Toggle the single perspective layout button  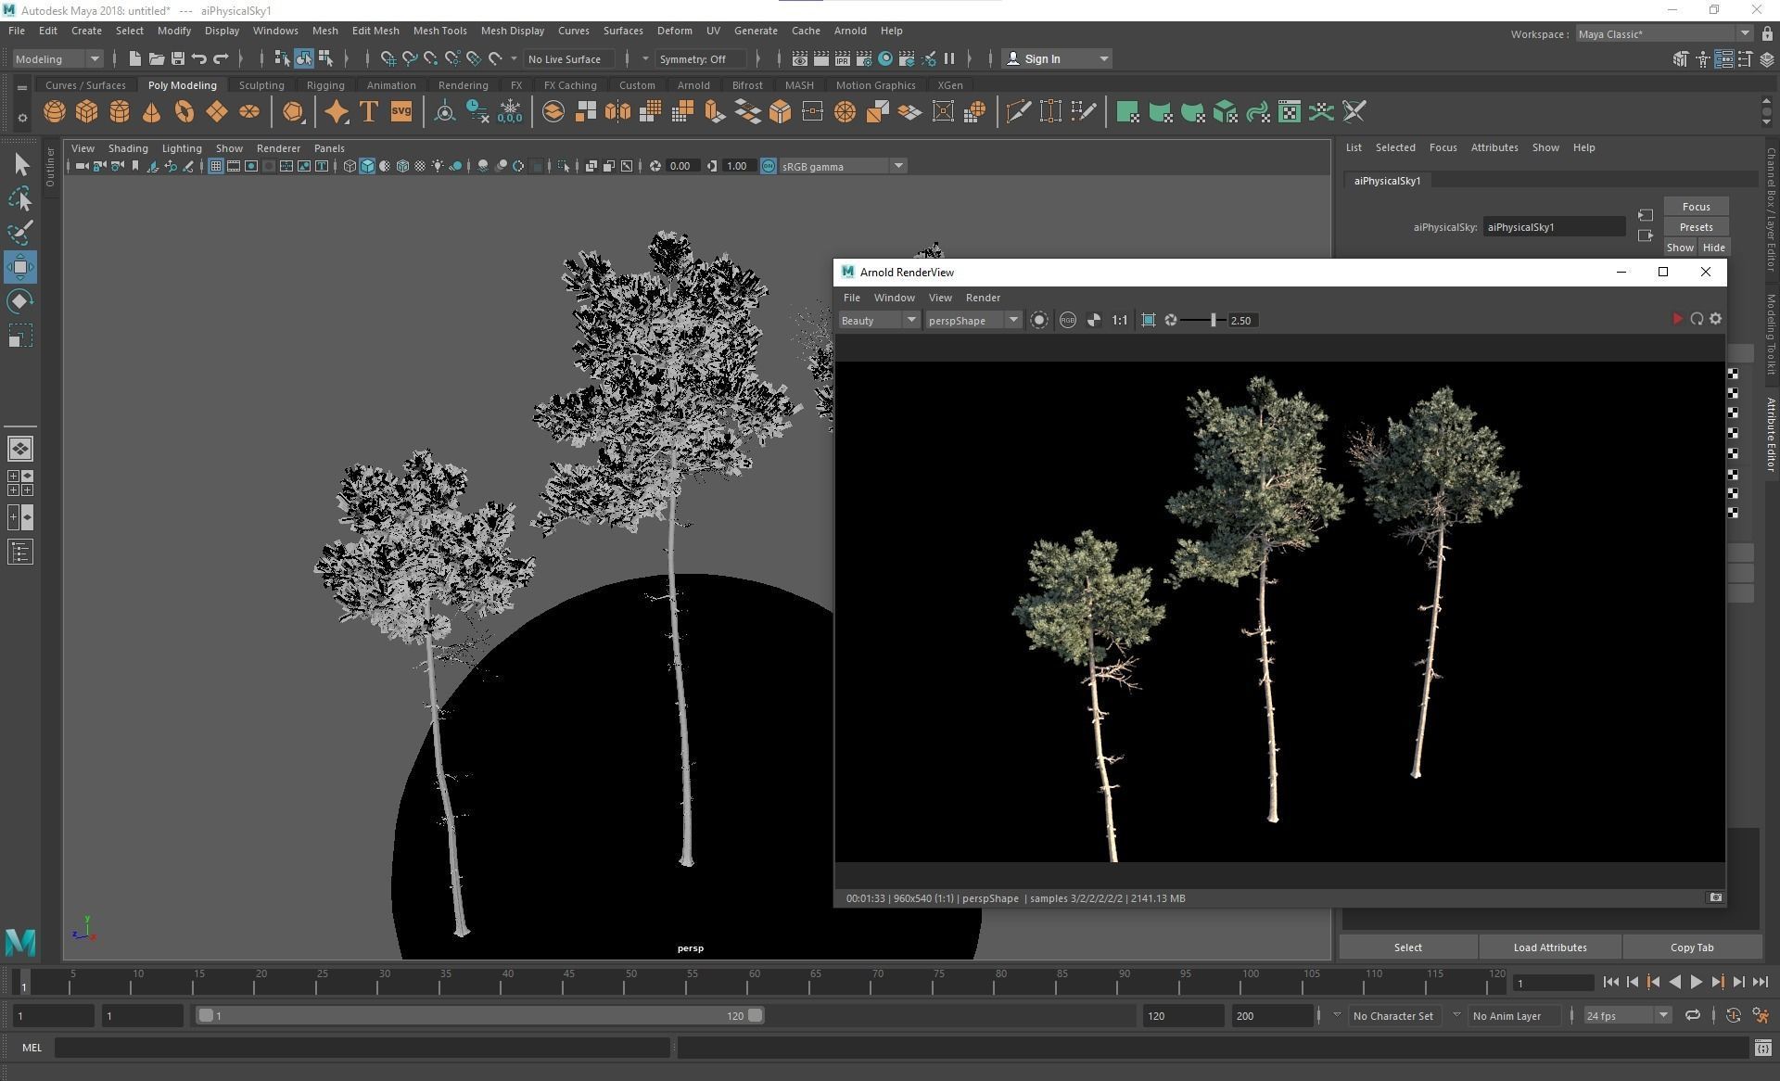tap(20, 449)
